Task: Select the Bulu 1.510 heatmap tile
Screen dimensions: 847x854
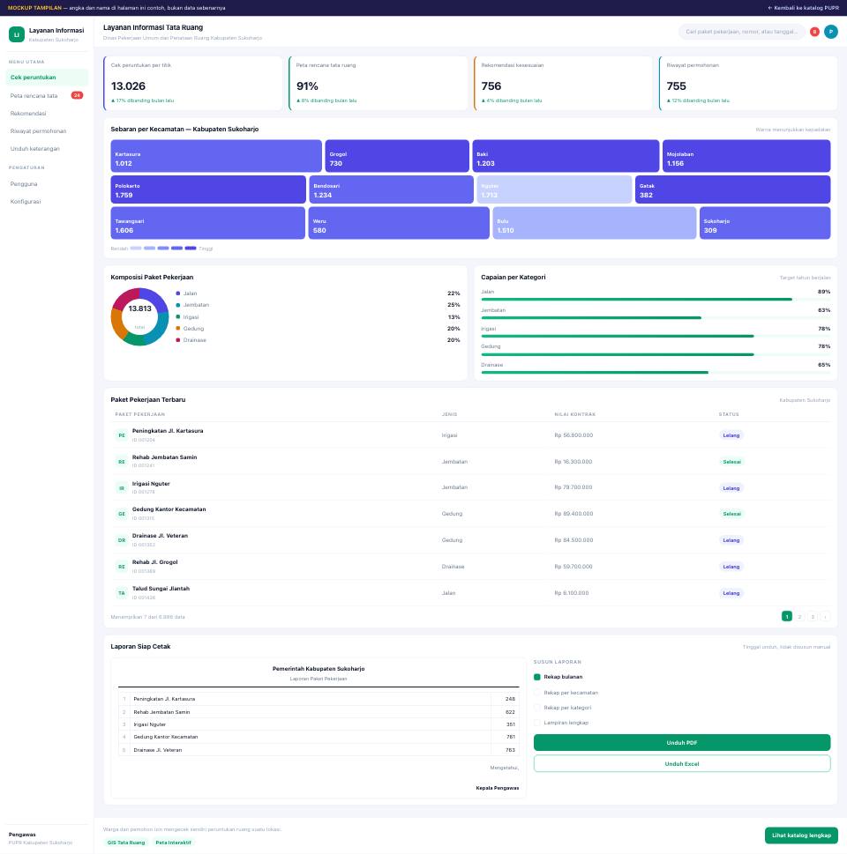Action: pyautogui.click(x=595, y=223)
